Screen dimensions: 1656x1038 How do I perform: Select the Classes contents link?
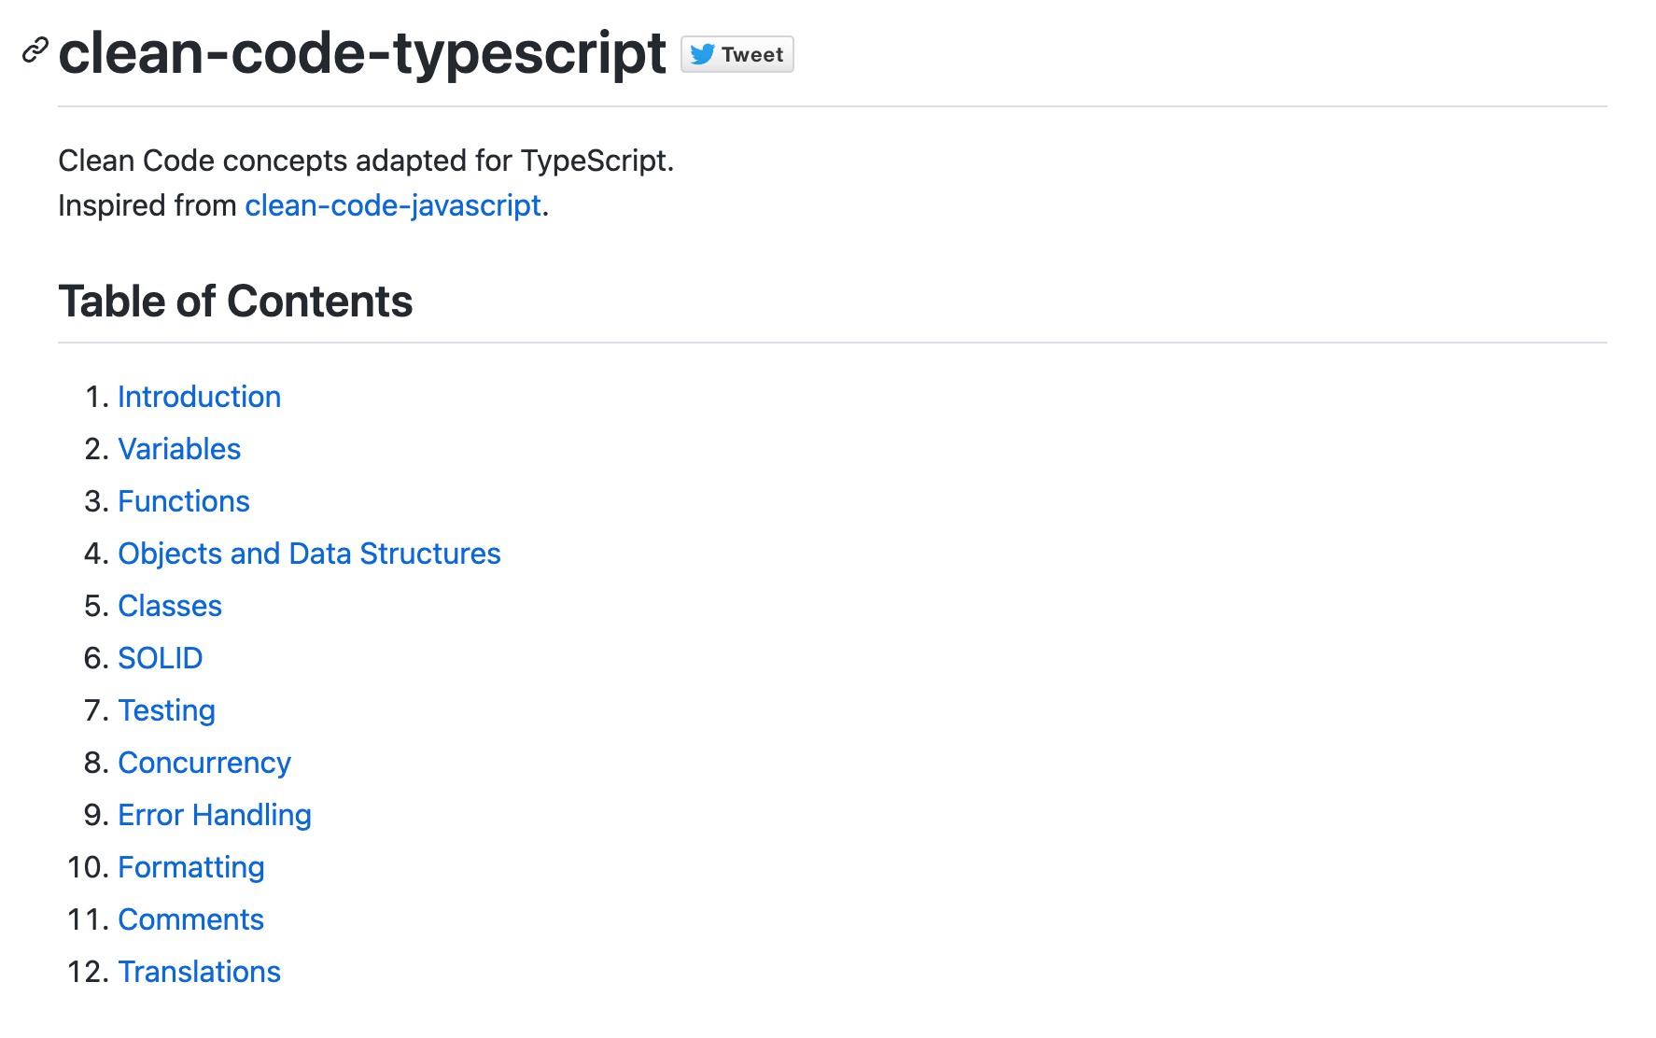point(170,606)
